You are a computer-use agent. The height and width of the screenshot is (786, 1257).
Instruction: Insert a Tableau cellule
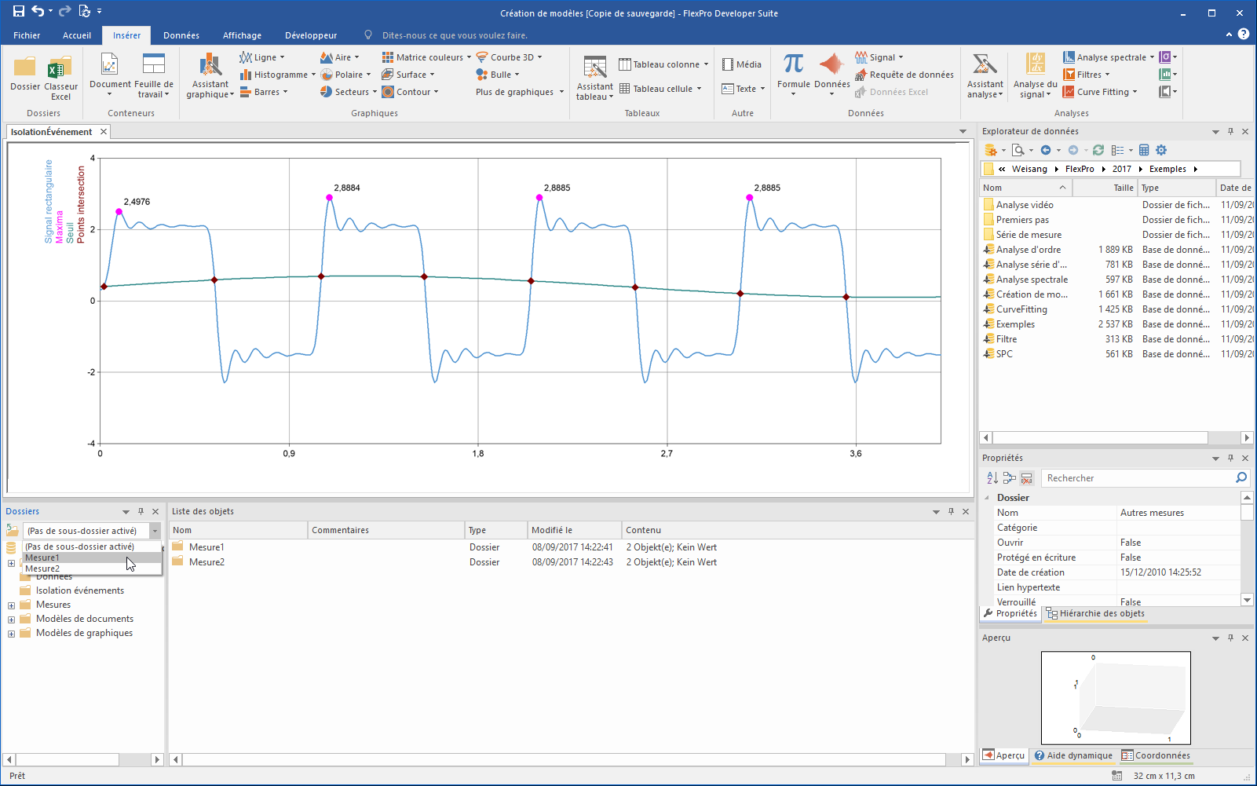pos(660,89)
